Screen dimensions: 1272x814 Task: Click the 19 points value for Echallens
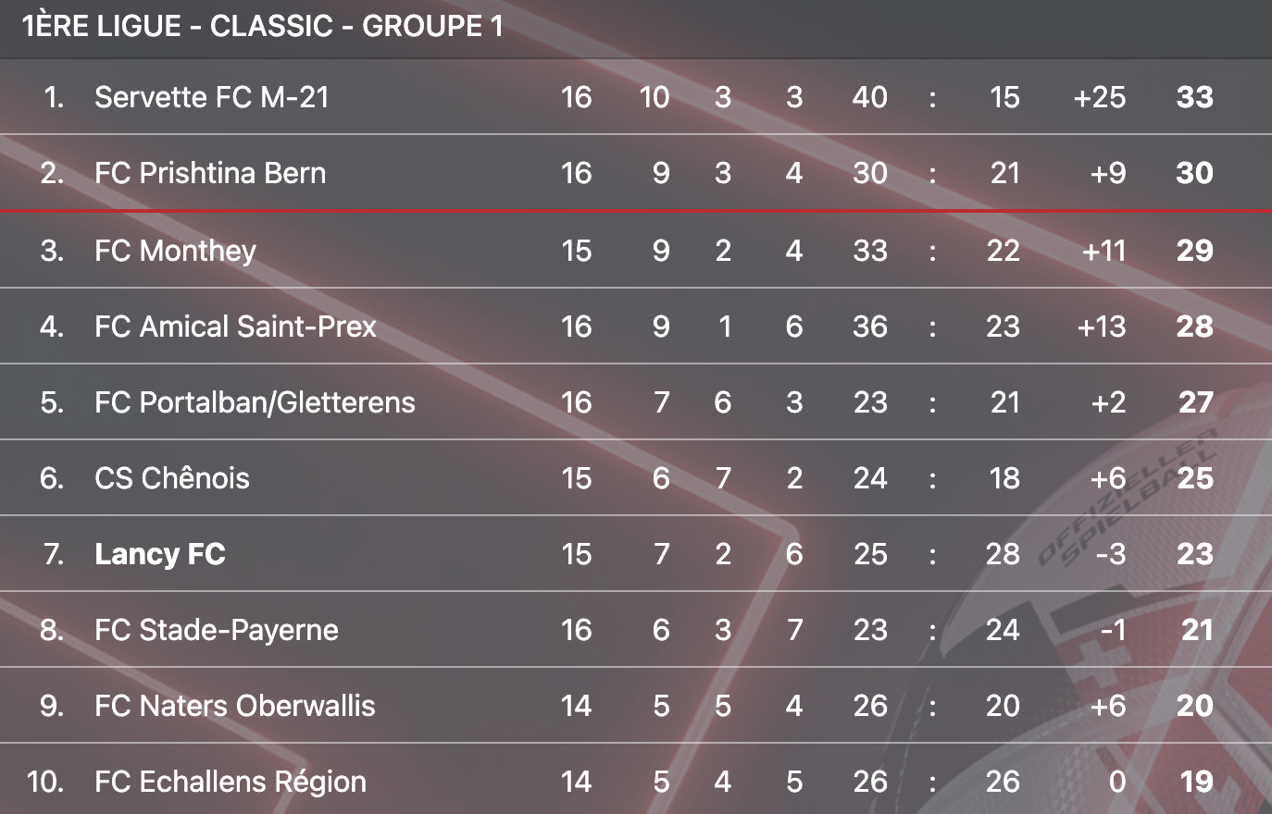pyautogui.click(x=1196, y=782)
